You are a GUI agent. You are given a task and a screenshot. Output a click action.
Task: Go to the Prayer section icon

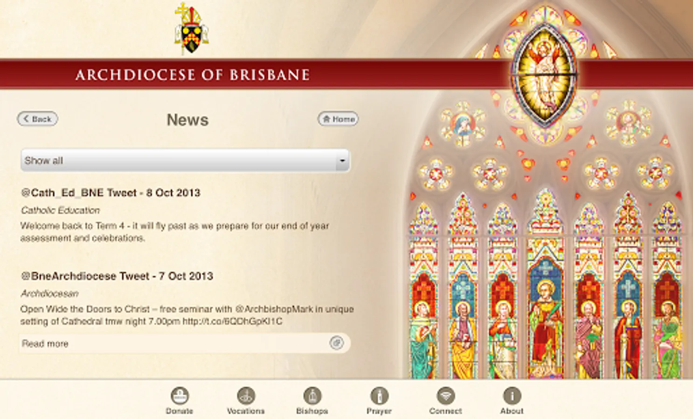tap(379, 396)
